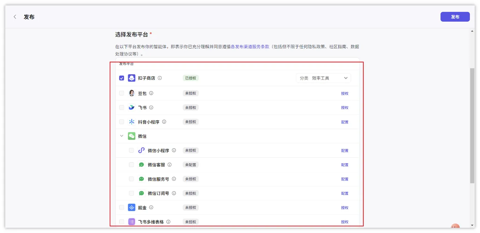This screenshot has width=480, height=233.
Task: Click the 飞书 logo icon
Action: pyautogui.click(x=131, y=107)
